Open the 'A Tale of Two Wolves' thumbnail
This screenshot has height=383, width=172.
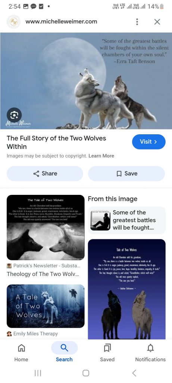tap(46, 306)
